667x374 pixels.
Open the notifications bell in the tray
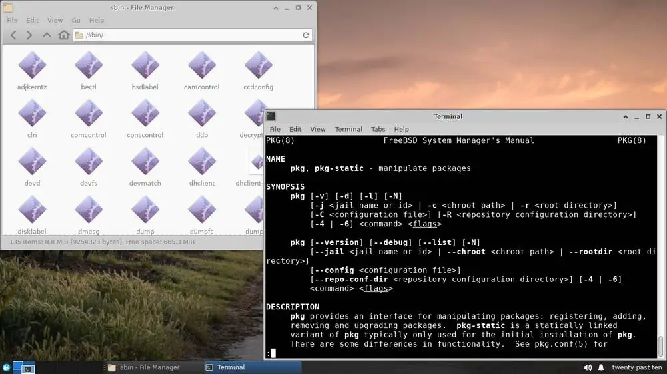click(x=601, y=367)
